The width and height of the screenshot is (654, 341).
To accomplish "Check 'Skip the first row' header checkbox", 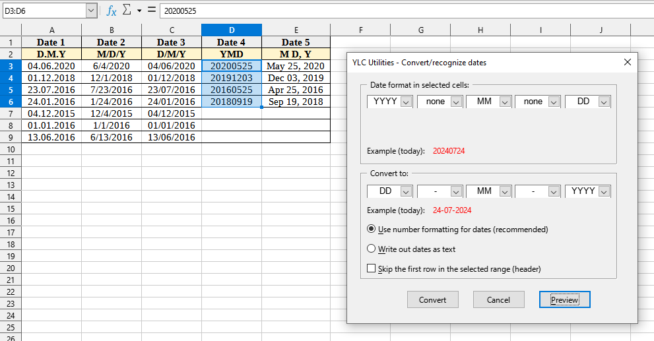I will (x=371, y=268).
